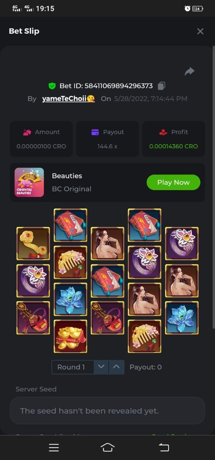Tap the Android home button

tap(107, 447)
